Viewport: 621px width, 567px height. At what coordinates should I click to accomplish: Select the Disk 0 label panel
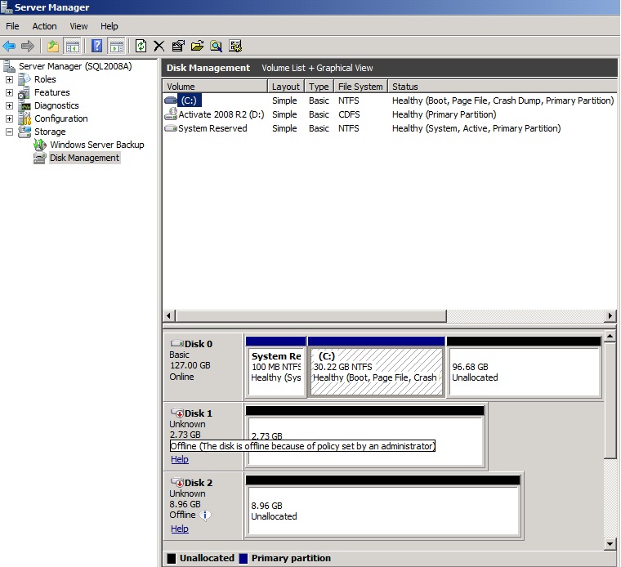pyautogui.click(x=203, y=367)
